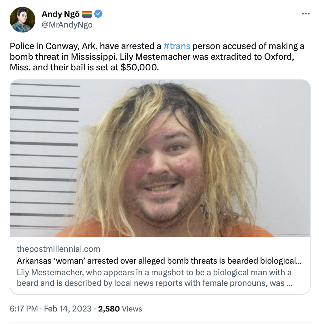319x324 pixels.
Task: Open the three-dot more options menu
Action: (306, 14)
